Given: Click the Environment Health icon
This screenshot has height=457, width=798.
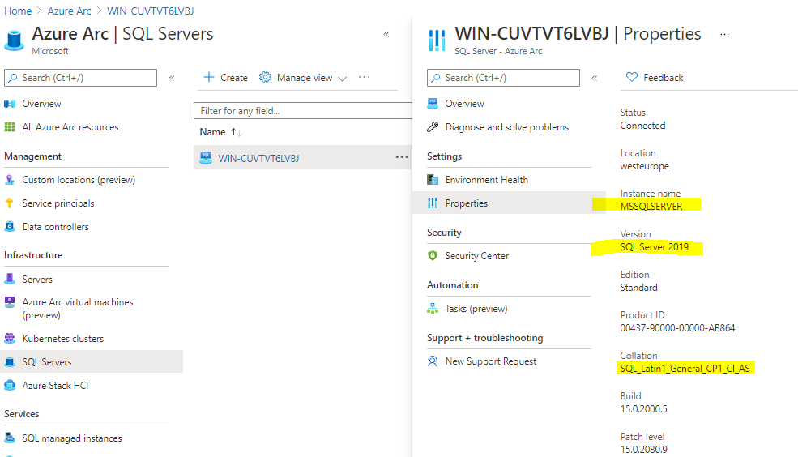Looking at the screenshot, I should pos(433,180).
